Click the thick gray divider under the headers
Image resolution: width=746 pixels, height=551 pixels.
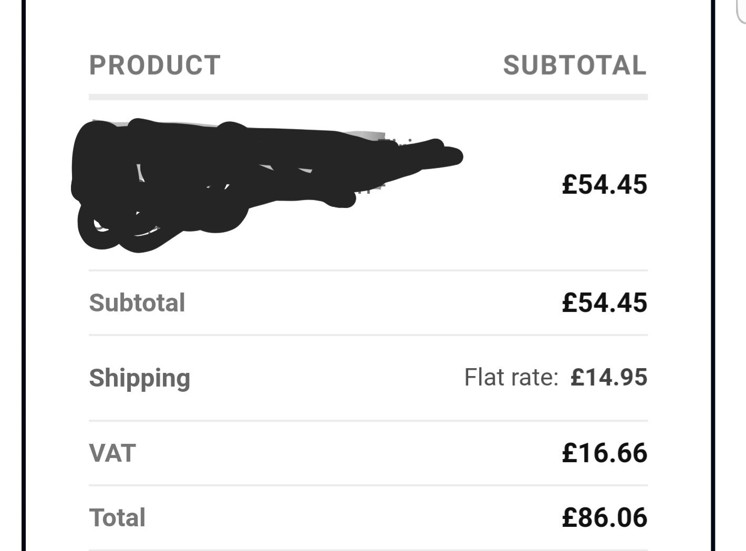point(368,97)
